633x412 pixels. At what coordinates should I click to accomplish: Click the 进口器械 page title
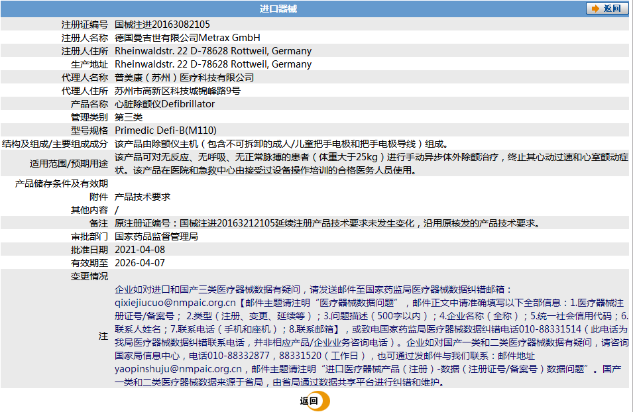278,9
